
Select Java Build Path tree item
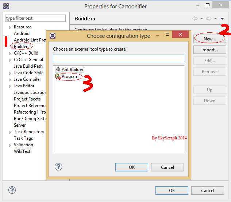point(28,66)
